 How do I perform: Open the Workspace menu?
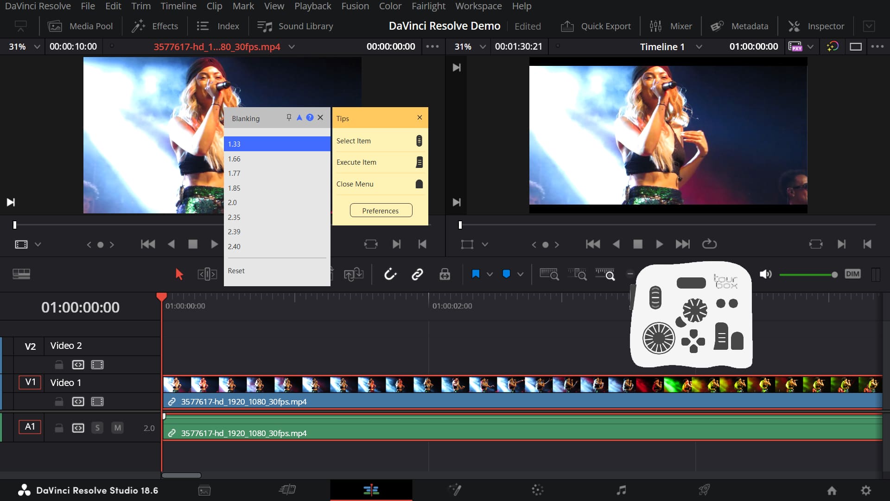[x=478, y=6]
